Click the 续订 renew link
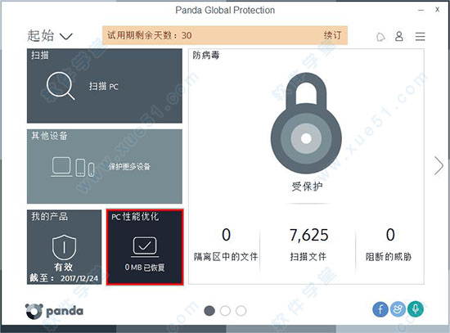Viewport: 450px width, 333px height. pyautogui.click(x=332, y=35)
